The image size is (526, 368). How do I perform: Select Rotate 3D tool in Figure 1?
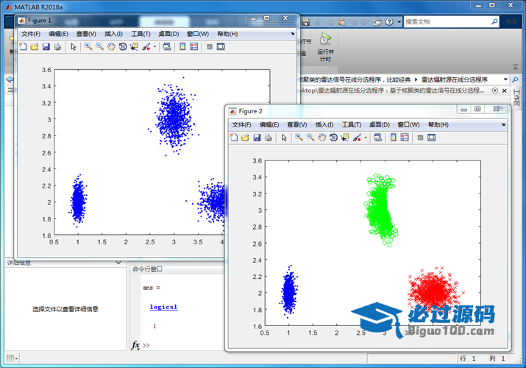123,47
